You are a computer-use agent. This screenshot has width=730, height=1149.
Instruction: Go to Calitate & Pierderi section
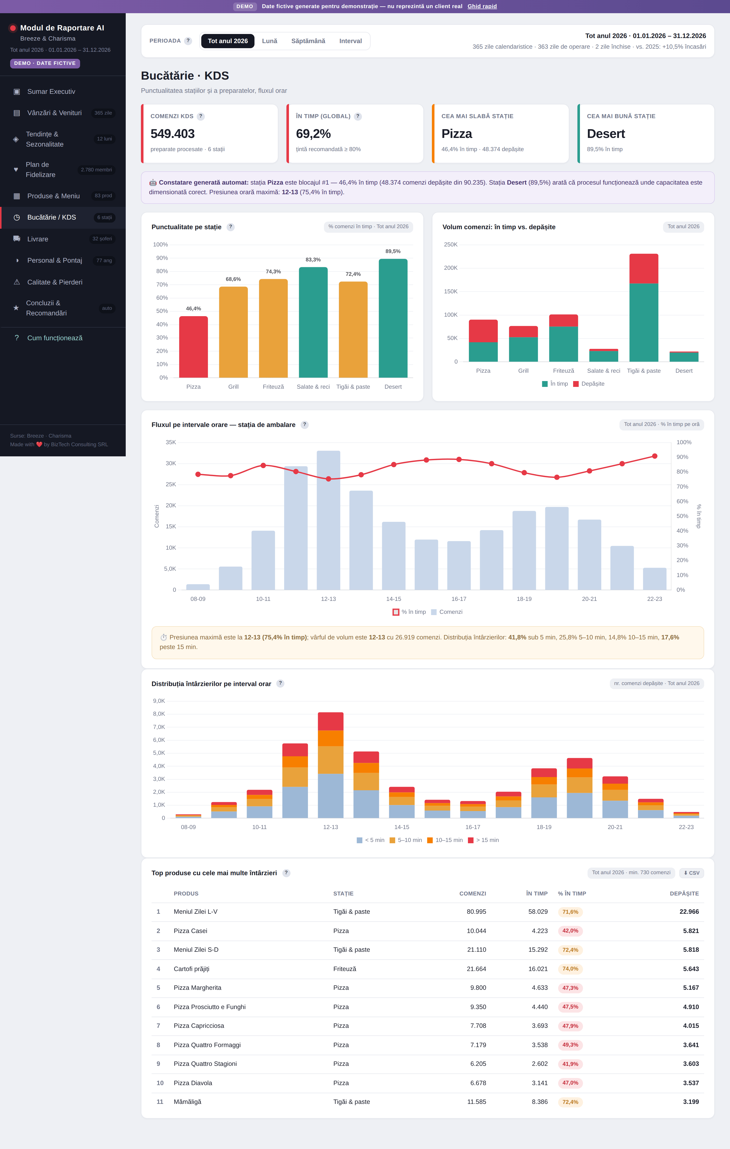click(x=63, y=282)
